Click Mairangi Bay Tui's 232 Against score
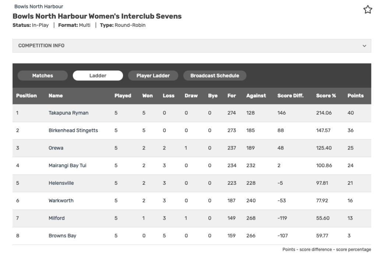The image size is (377, 256). [x=251, y=165]
